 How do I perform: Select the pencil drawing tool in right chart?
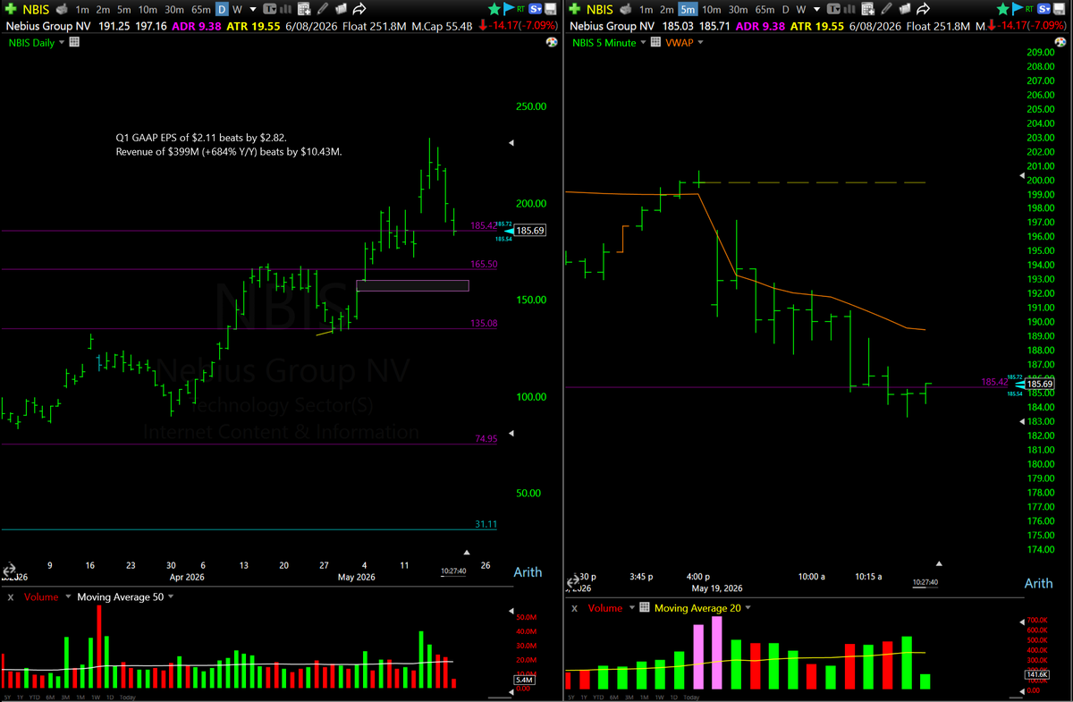pyautogui.click(x=886, y=8)
